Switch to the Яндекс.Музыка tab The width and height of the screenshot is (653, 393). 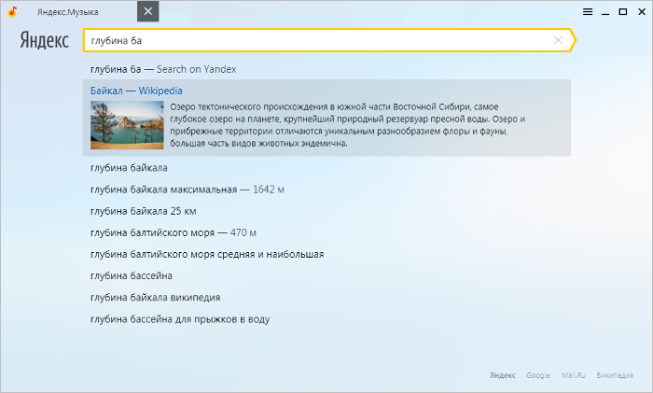click(68, 12)
